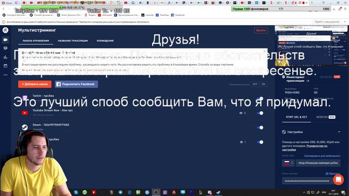Open the orange support chat bubble
Viewport: 349px width, 196px height.
point(338,180)
